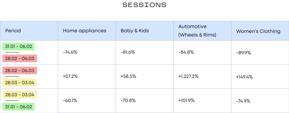Screen dimensions: 289x113
Task: Select the Period column header
Action: 13,31
